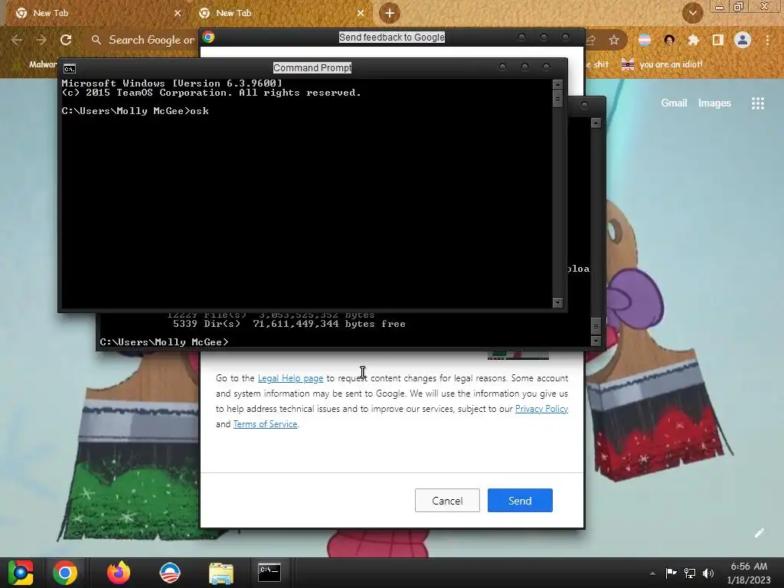Cancel the feedback dialog

click(447, 501)
